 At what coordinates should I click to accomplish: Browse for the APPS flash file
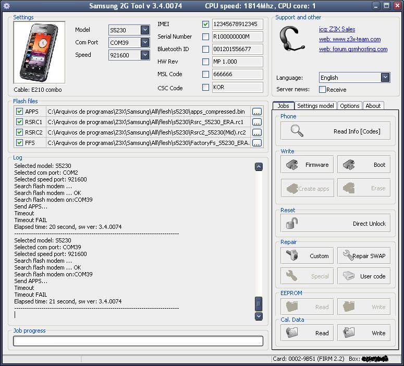pyautogui.click(x=257, y=112)
